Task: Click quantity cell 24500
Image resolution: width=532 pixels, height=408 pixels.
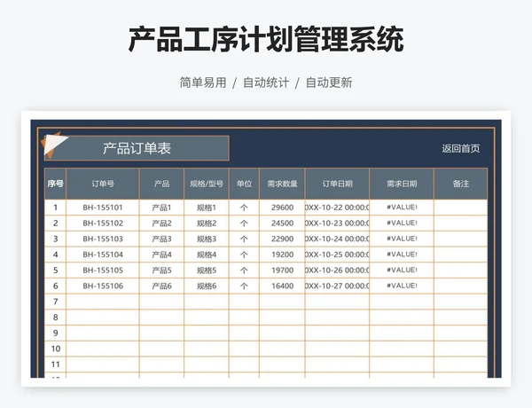Action: 282,223
